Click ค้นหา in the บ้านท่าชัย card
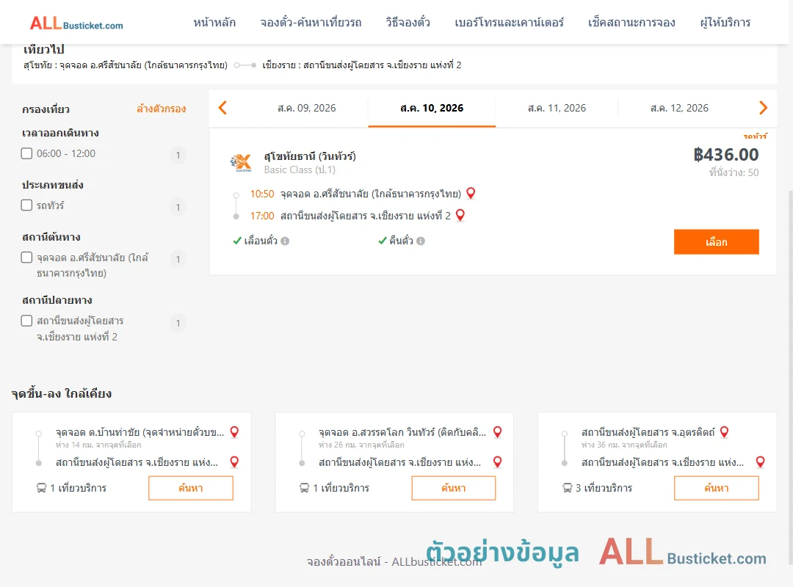The height and width of the screenshot is (587, 793). [x=191, y=488]
